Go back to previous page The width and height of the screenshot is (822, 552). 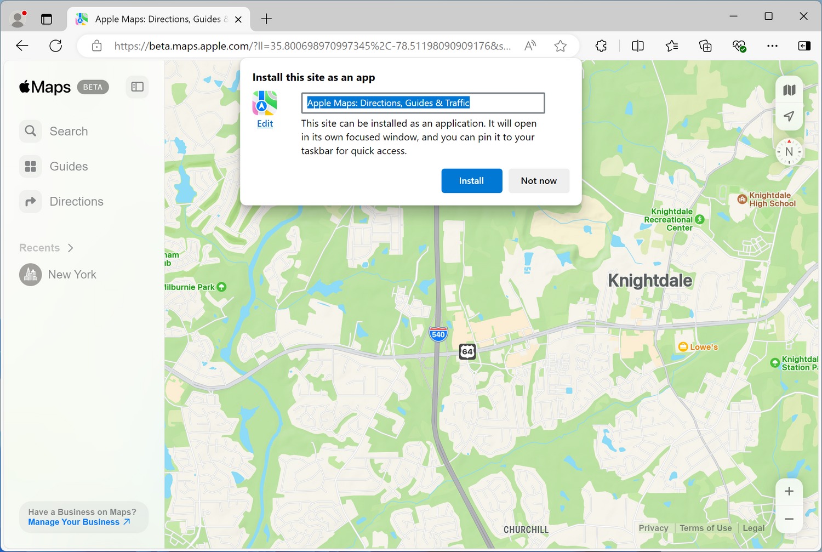coord(22,46)
